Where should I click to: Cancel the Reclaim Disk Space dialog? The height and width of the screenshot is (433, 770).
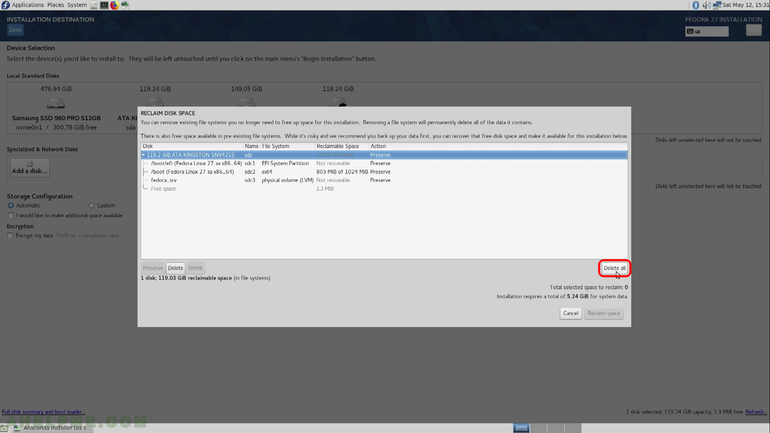click(x=571, y=313)
